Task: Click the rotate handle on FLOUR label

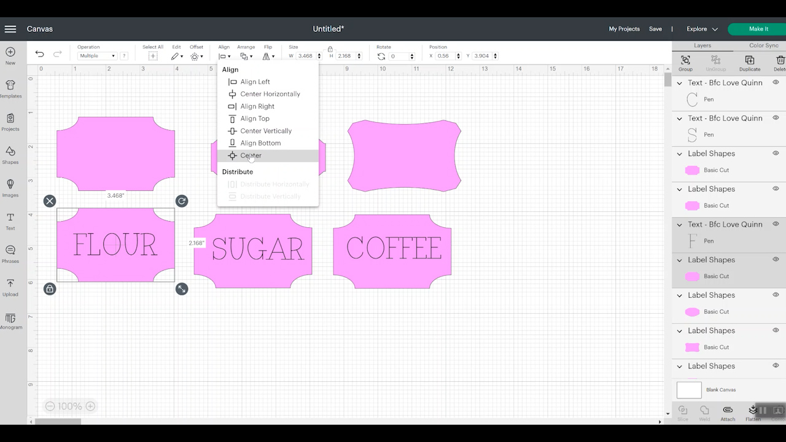Action: [182, 201]
